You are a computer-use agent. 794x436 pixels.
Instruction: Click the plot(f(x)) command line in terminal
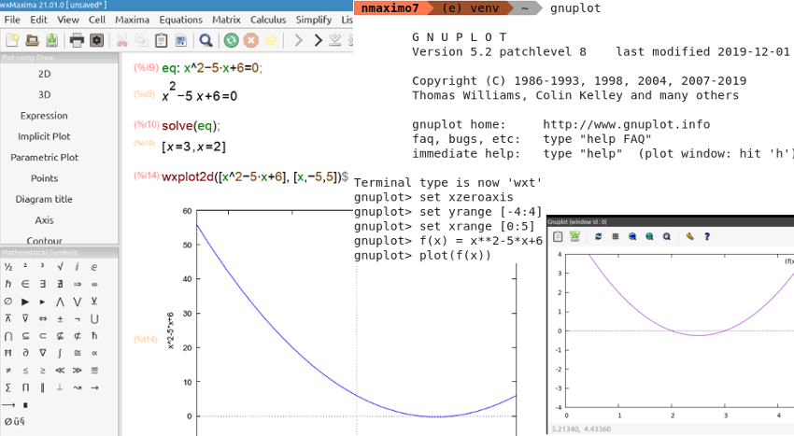[423, 255]
